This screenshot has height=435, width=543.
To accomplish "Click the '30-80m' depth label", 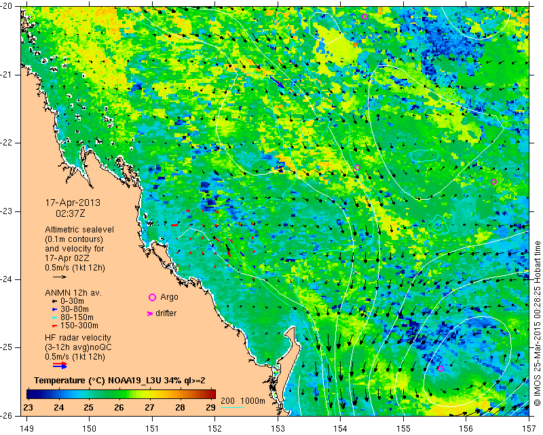I will 75,309.
